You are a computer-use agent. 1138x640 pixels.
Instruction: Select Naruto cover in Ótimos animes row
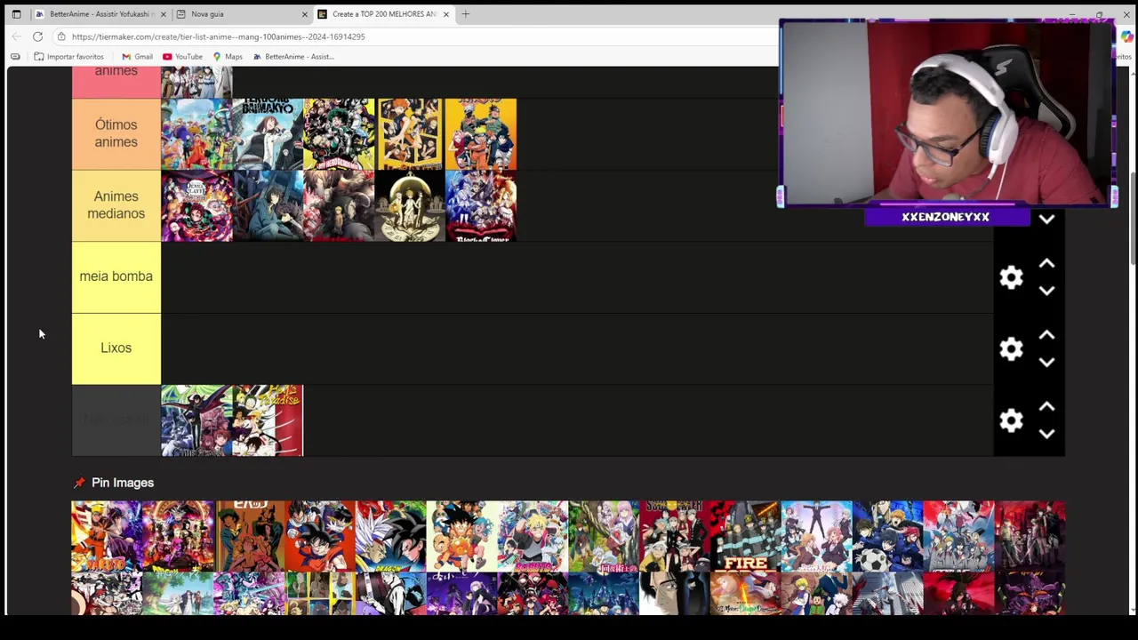click(481, 134)
